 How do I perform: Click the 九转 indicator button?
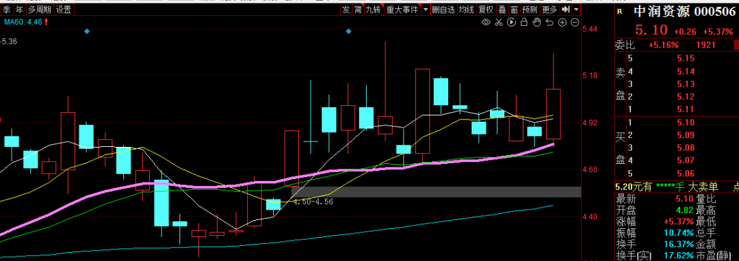click(374, 9)
